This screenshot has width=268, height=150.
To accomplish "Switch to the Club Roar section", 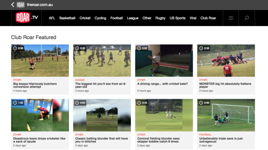I will coord(208,18).
